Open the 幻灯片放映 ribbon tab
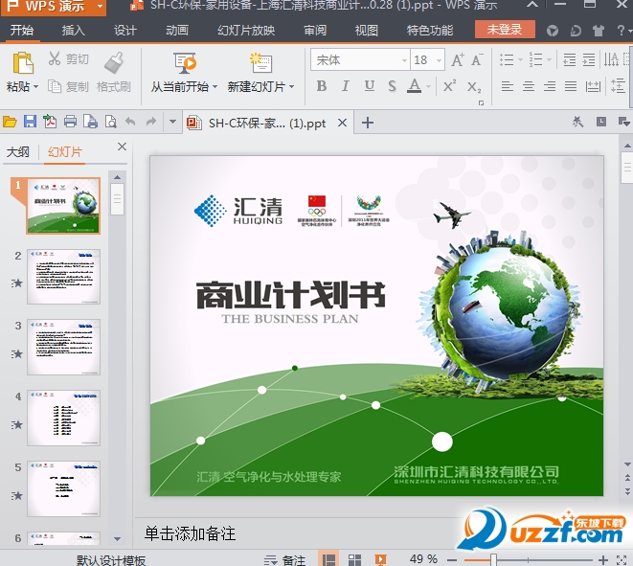 click(x=246, y=31)
